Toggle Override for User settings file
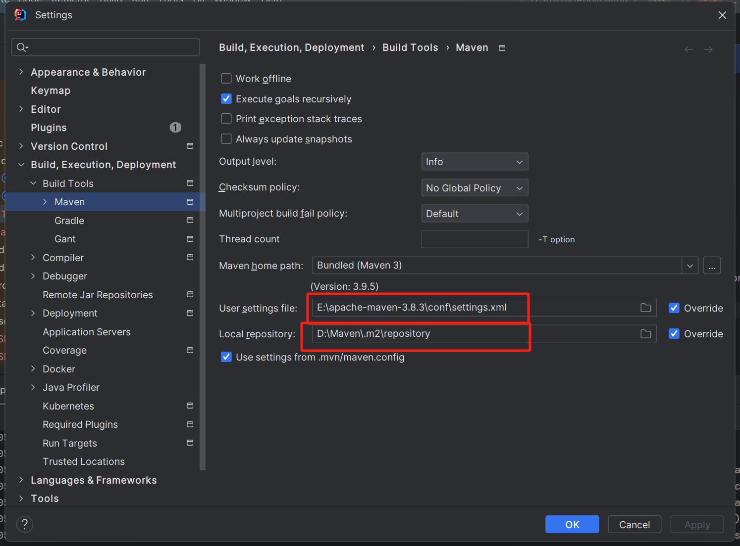 (x=674, y=308)
